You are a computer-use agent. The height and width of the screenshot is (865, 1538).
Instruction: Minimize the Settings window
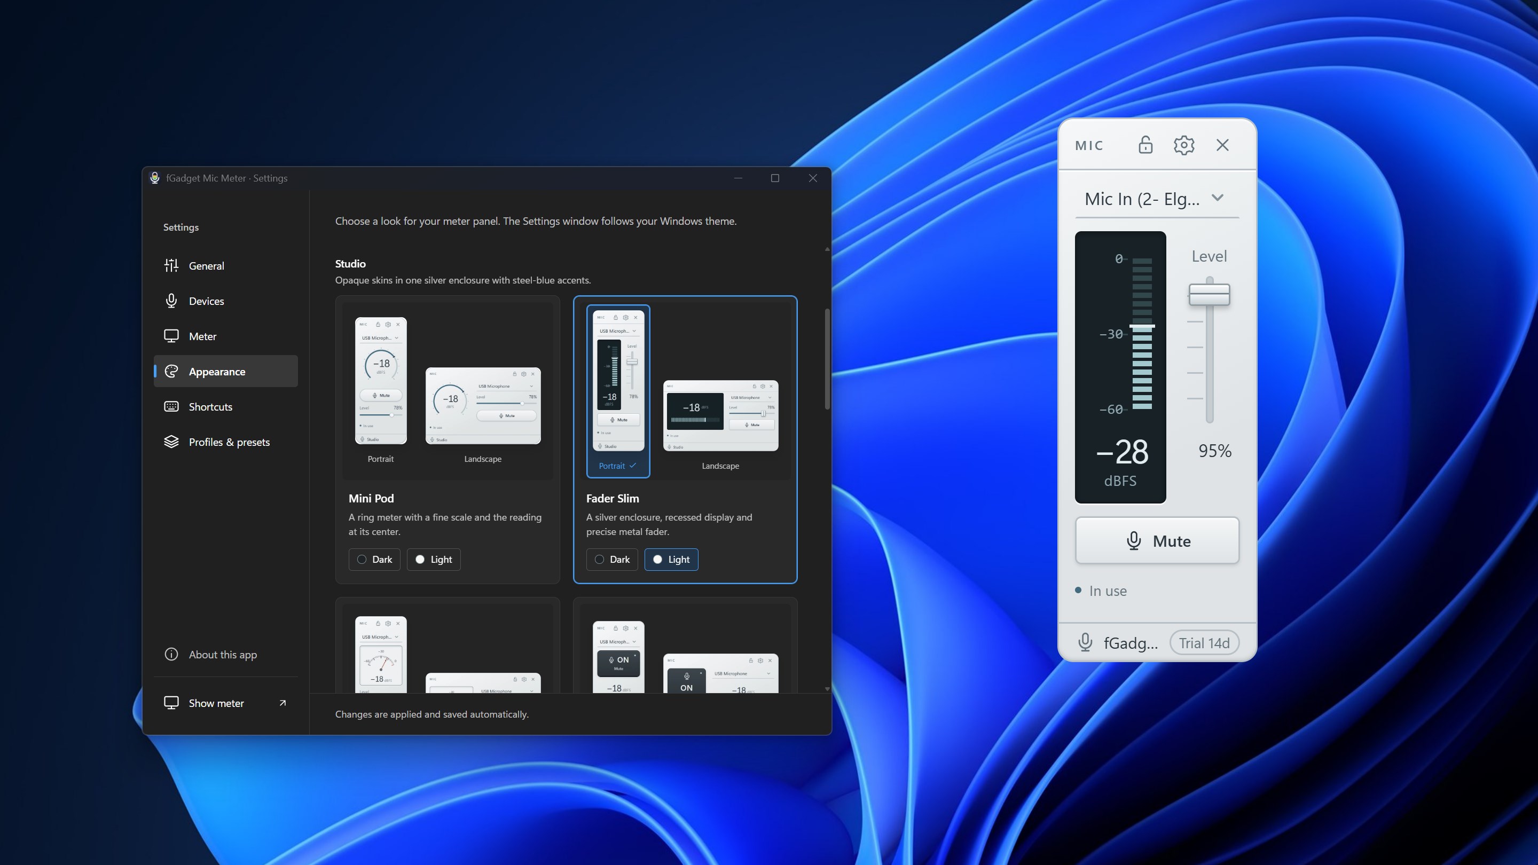click(x=738, y=178)
